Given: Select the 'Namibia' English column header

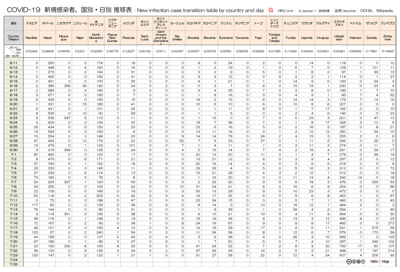Looking at the screenshot, I should (31, 38).
